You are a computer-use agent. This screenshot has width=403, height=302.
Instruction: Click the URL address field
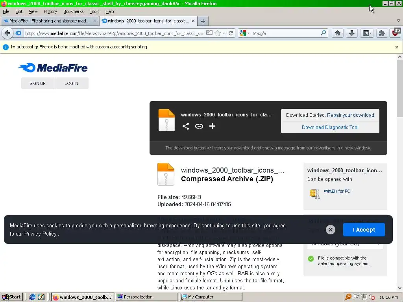pos(115,33)
